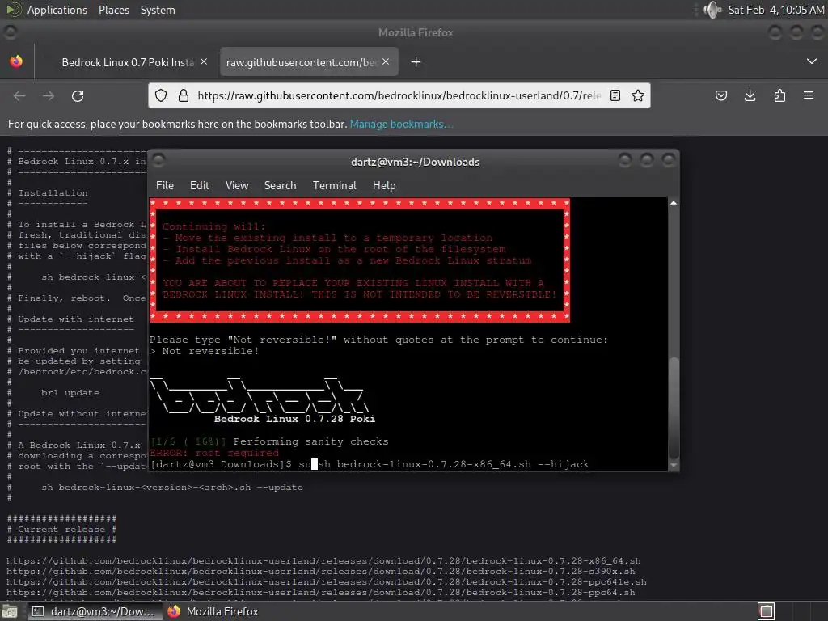Close the raw.githubusercontent.com tab
The height and width of the screenshot is (621, 828).
(386, 61)
